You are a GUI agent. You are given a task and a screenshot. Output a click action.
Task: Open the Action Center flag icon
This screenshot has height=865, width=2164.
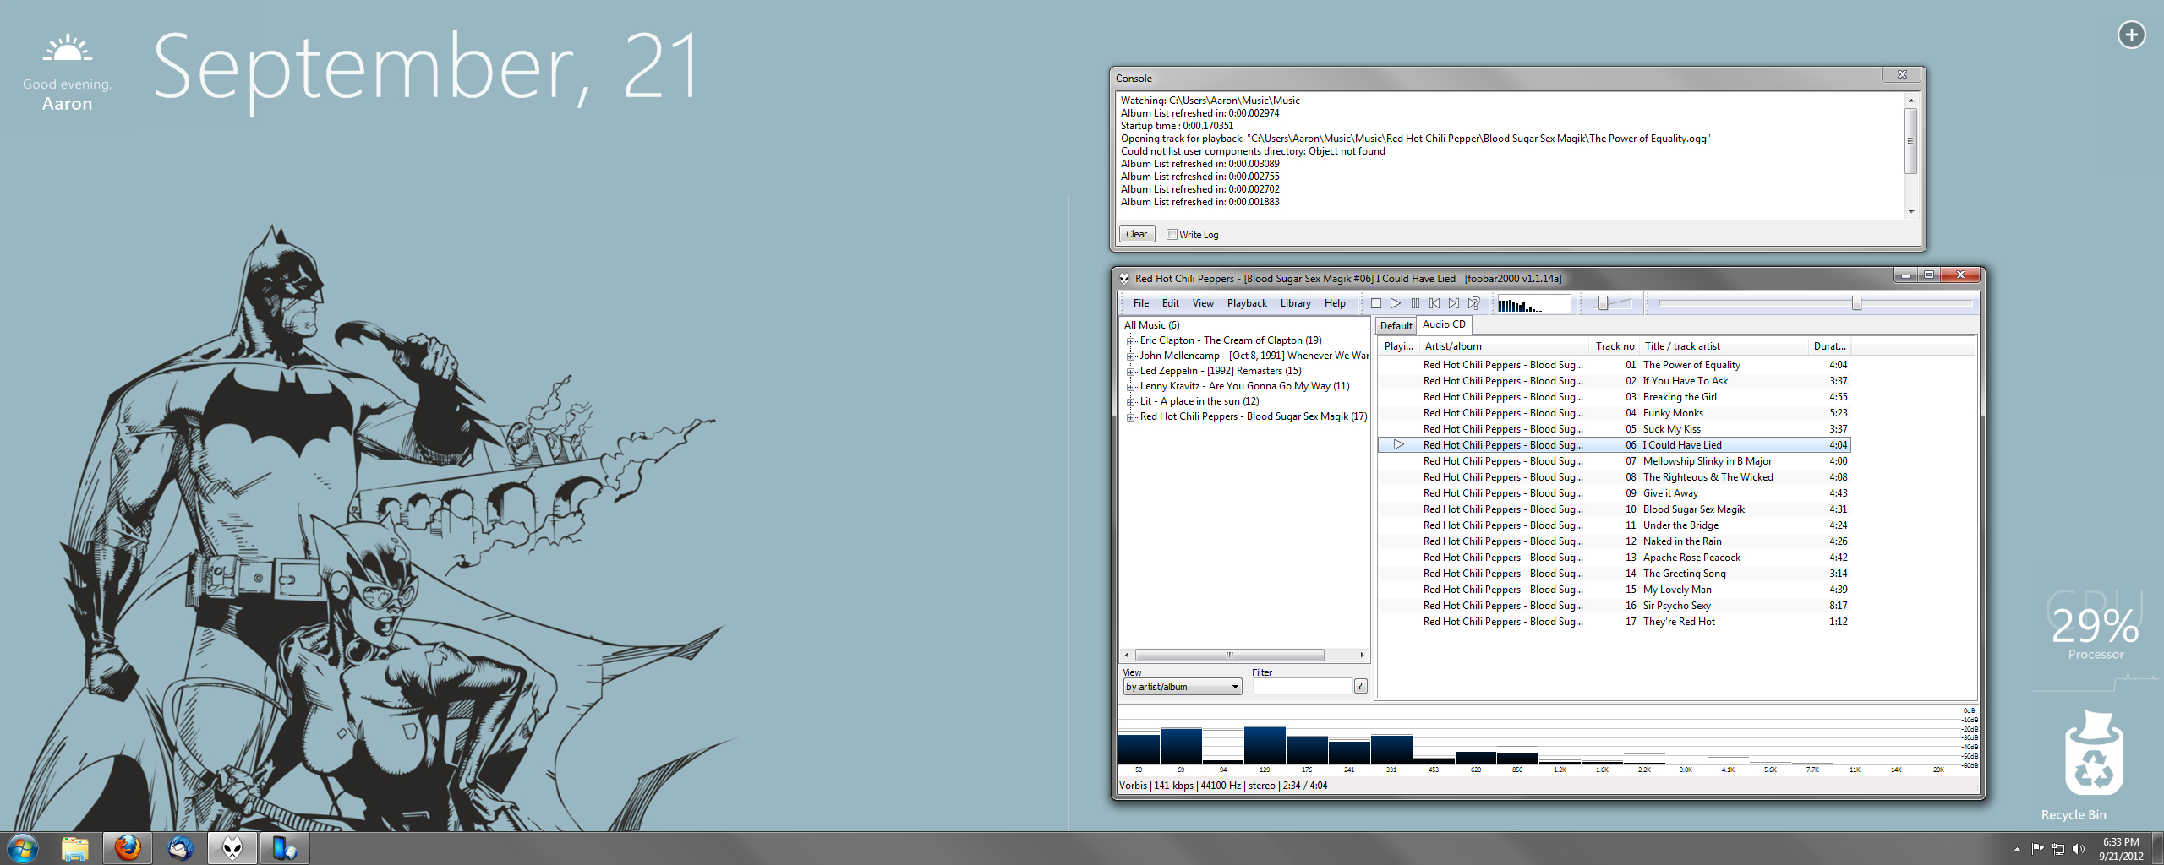pyautogui.click(x=2038, y=849)
